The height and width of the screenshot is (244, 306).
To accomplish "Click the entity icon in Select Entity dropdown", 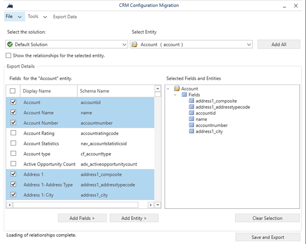I will click(x=135, y=44).
